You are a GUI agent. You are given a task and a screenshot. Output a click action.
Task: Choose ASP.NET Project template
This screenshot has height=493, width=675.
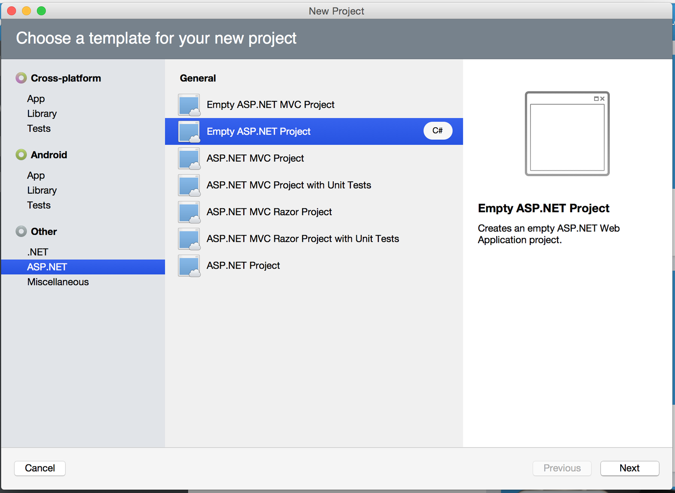tap(314, 265)
